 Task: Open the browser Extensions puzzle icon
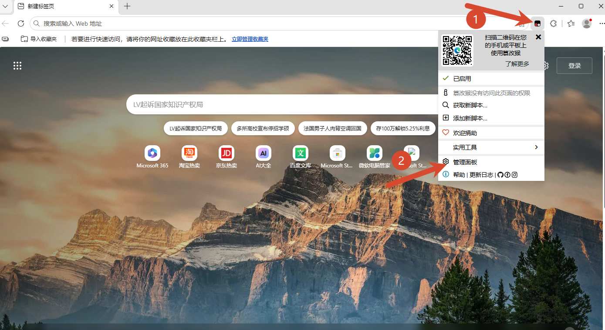(553, 23)
